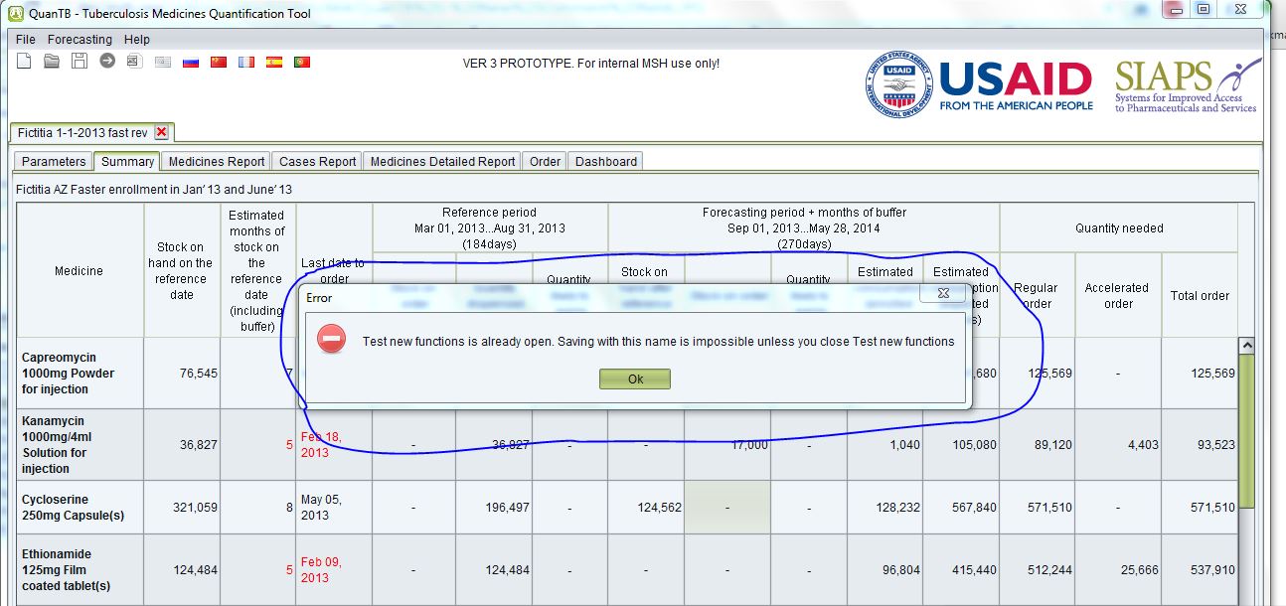Image resolution: width=1286 pixels, height=606 pixels.
Task: Select the stock value 321,059
Action: coord(184,508)
